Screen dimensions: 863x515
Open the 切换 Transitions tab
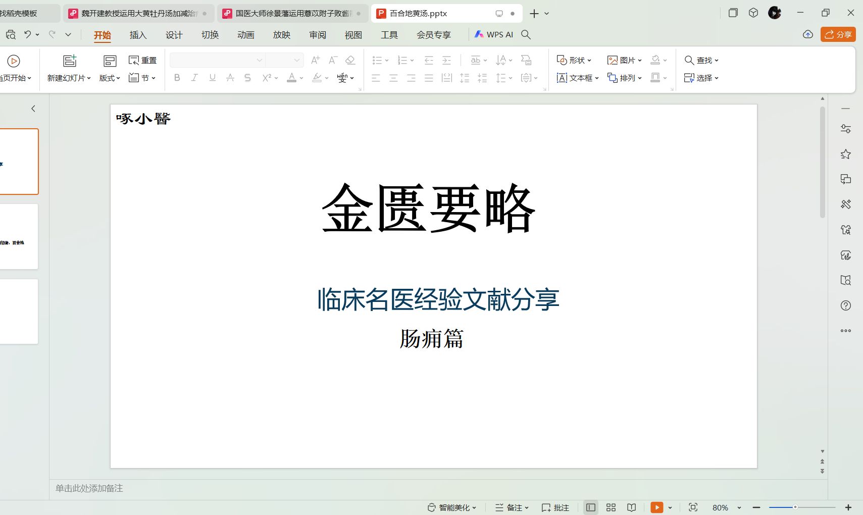click(x=210, y=35)
